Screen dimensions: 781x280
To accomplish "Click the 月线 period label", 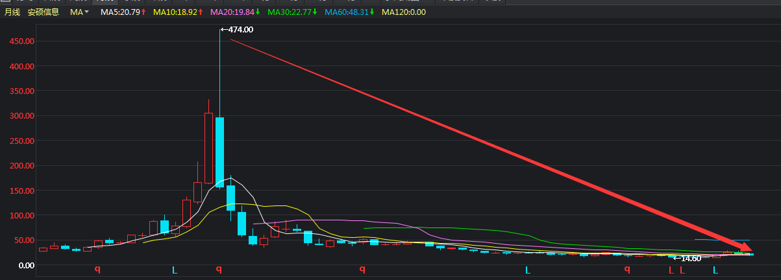I will 13,12.
